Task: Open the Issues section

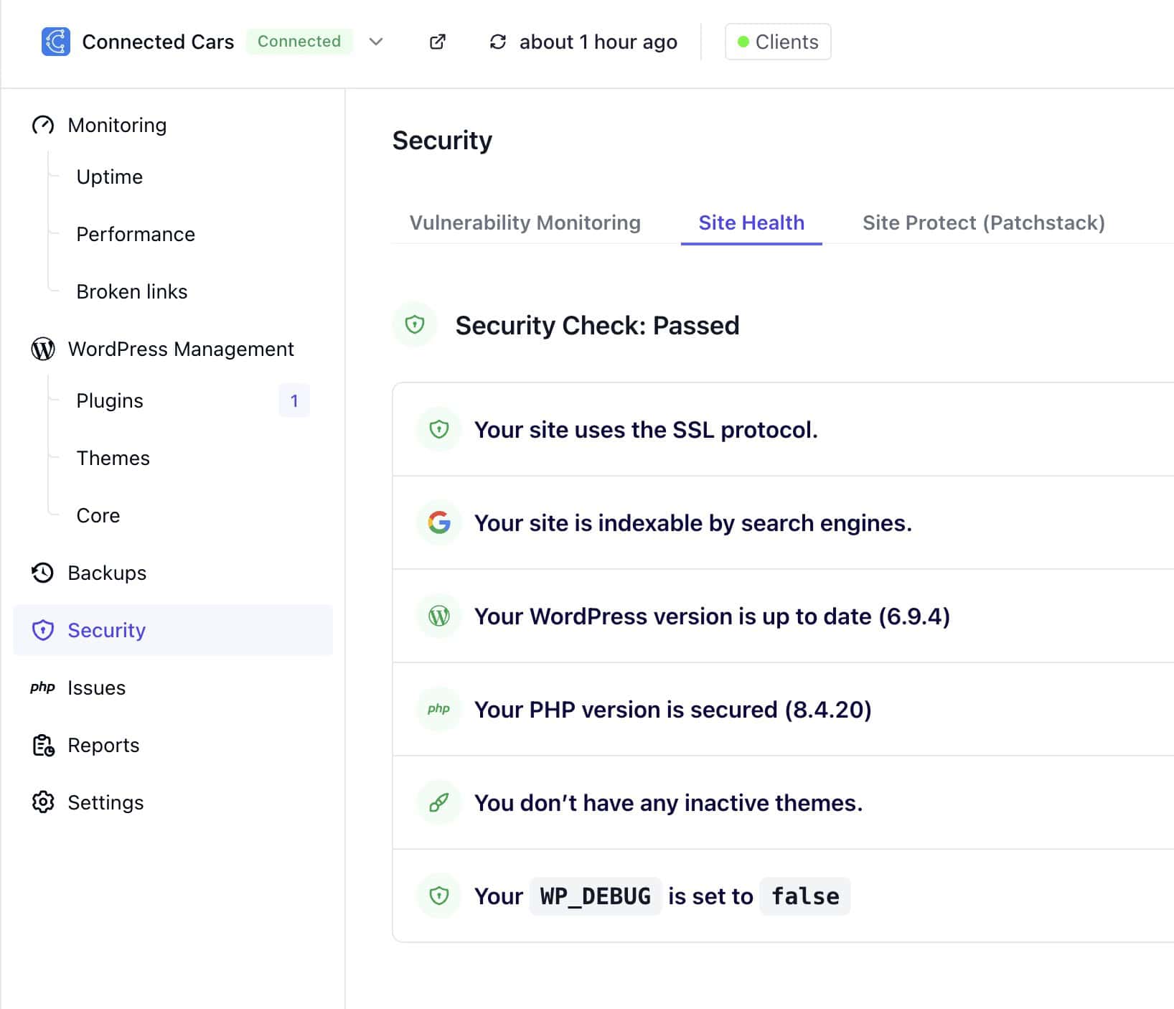Action: (x=97, y=687)
